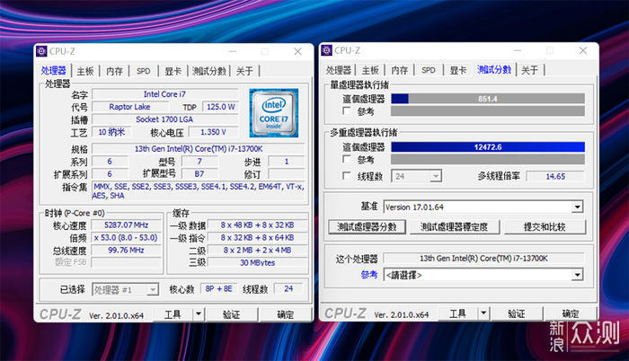Click 确定 button in right window

point(571,313)
